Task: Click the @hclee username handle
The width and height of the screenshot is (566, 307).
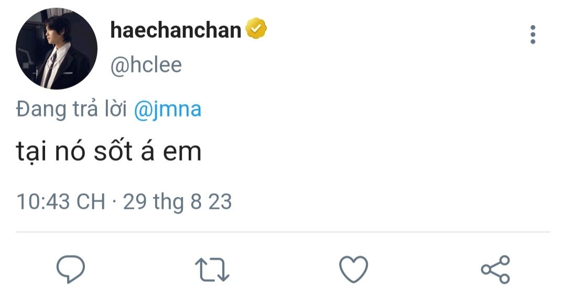Action: [x=146, y=66]
